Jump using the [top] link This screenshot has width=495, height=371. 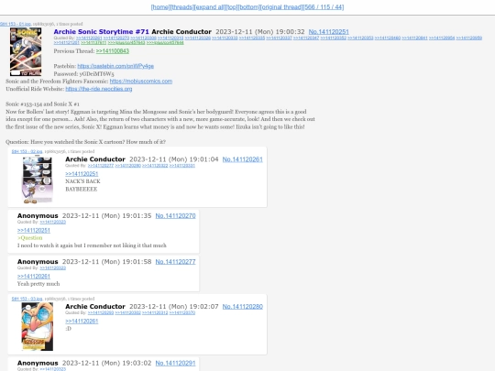(x=232, y=7)
